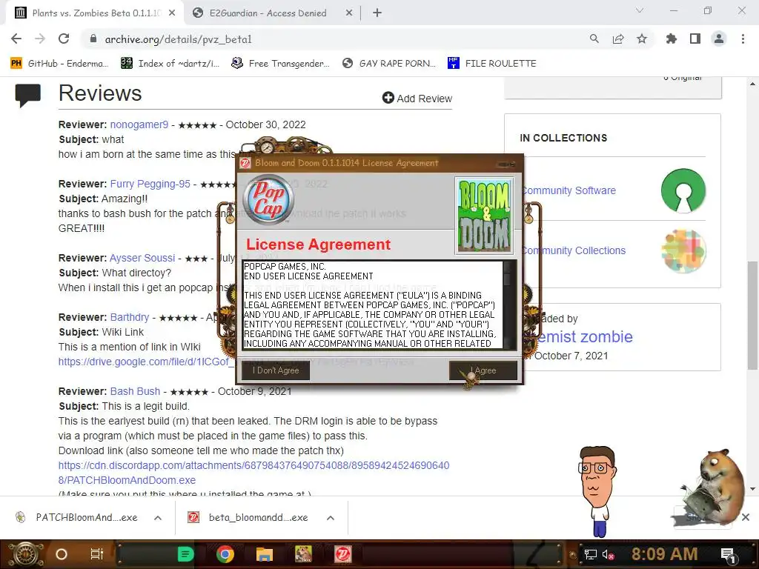Open the FILE ROULETTE bookmark
Screen dimensions: 759x569
[x=492, y=64]
